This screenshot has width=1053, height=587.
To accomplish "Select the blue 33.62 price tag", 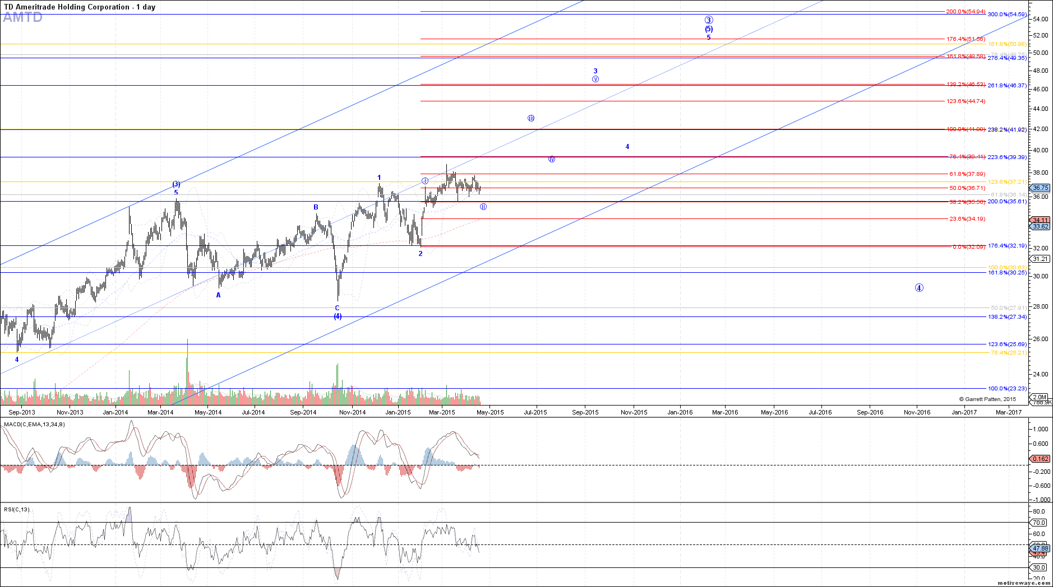I will [1040, 226].
